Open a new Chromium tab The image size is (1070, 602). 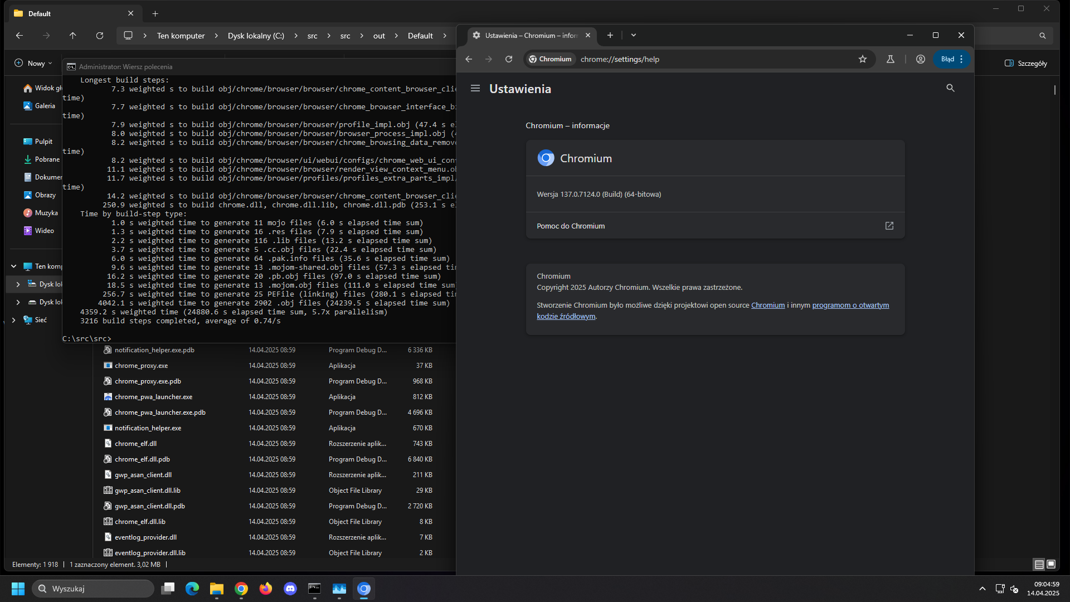tap(610, 35)
